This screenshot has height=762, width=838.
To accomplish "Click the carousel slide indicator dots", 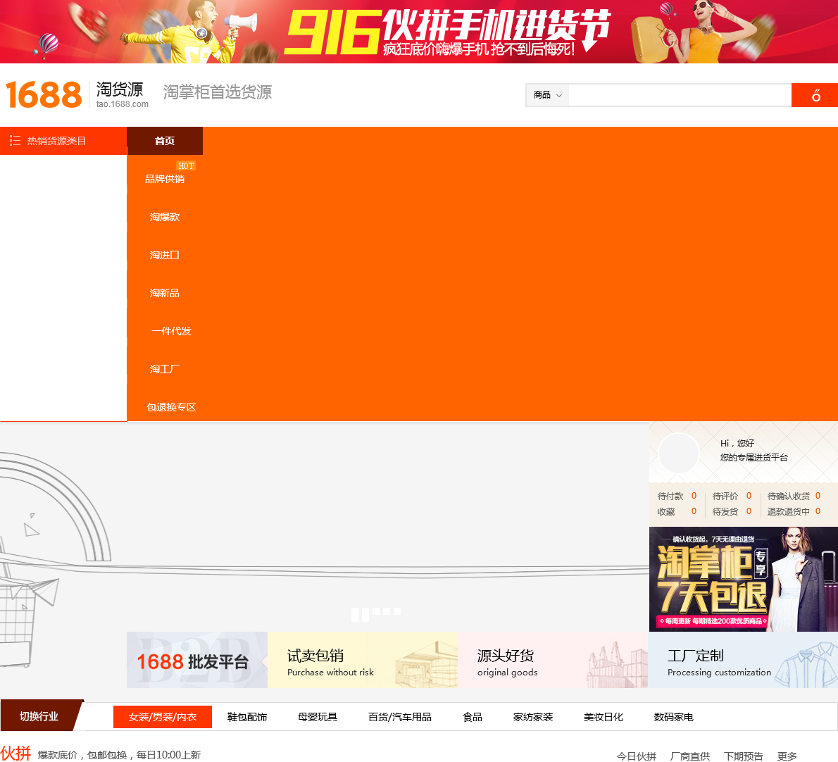I will tap(376, 613).
